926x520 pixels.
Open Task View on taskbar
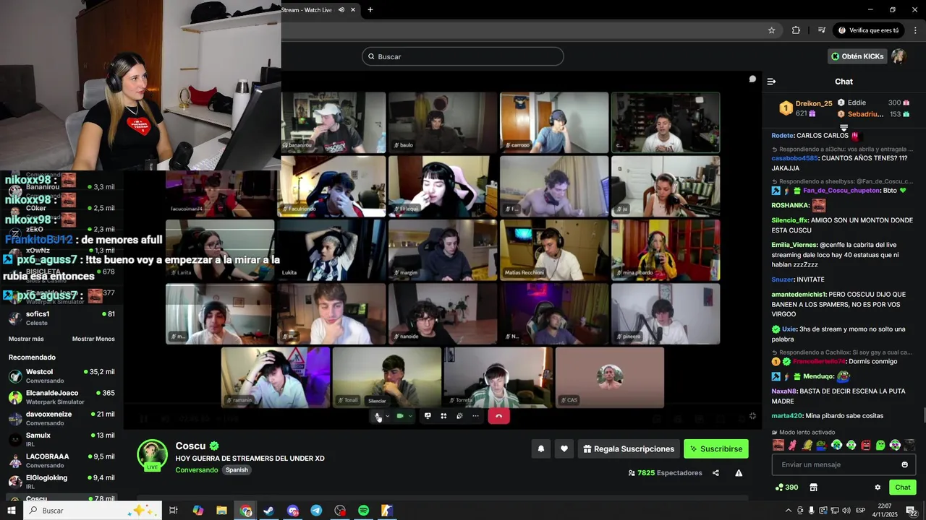tap(174, 511)
